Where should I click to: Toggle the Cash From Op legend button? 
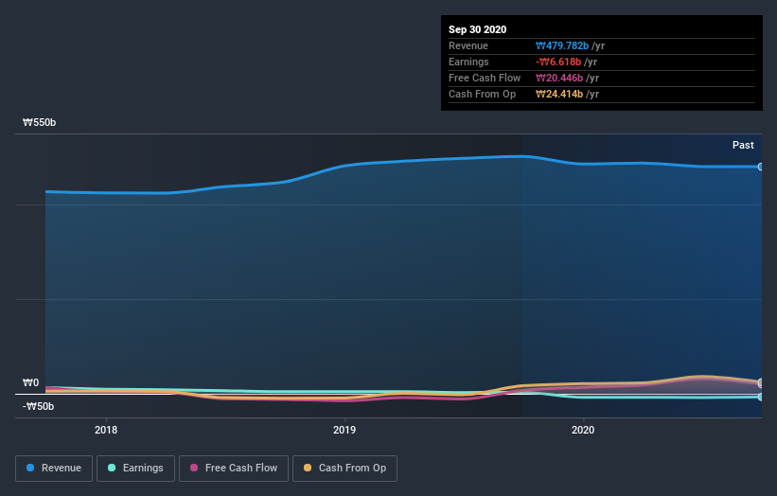coord(344,469)
